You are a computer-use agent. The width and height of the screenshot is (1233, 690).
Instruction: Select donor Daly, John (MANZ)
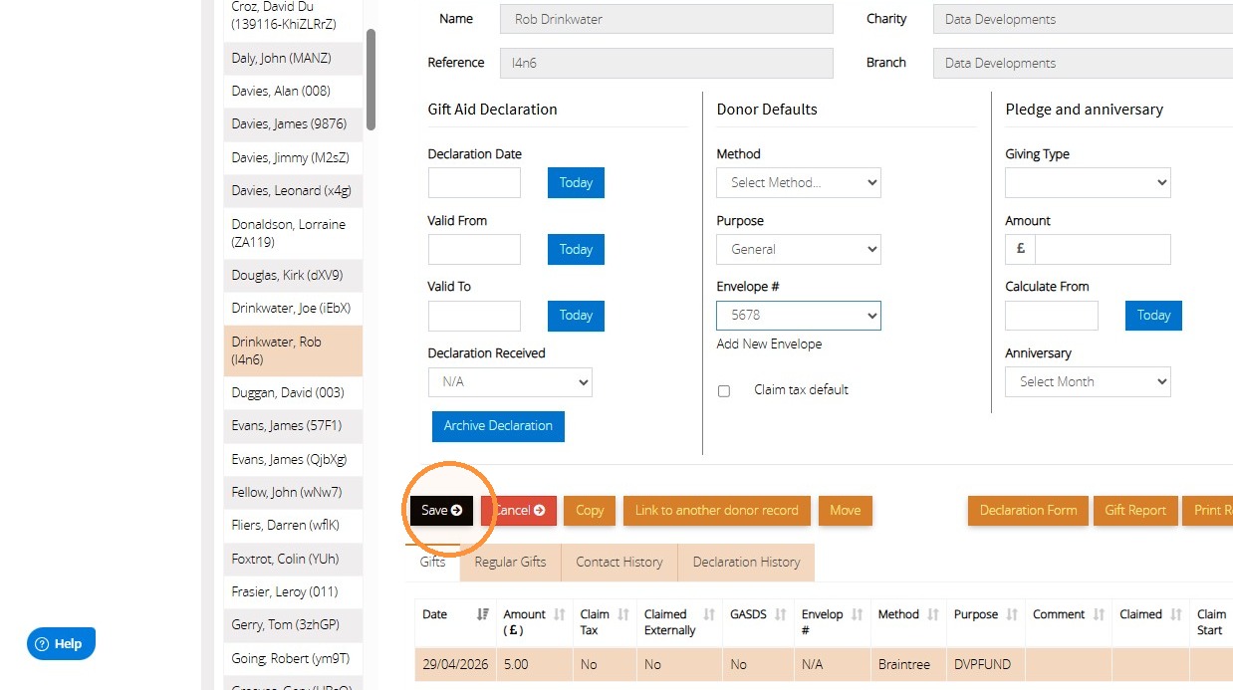293,58
